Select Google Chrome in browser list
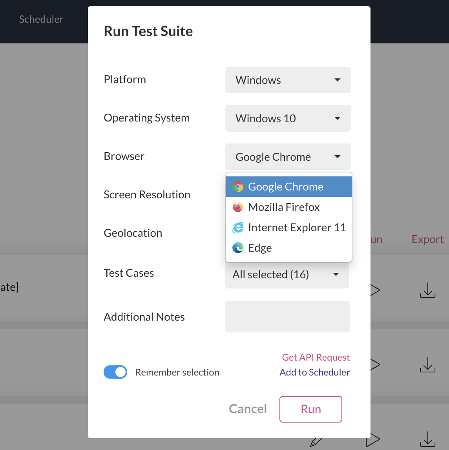 click(289, 187)
